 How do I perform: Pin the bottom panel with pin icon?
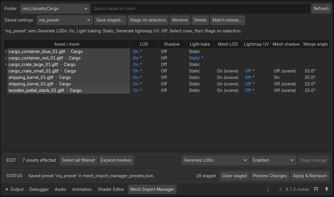(x=327, y=189)
